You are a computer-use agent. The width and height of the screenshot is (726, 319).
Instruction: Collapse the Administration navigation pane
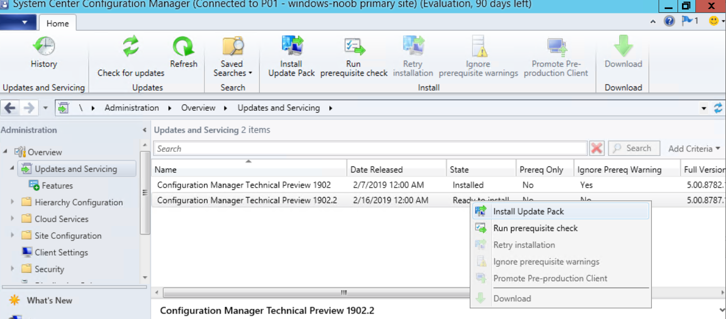coord(145,130)
